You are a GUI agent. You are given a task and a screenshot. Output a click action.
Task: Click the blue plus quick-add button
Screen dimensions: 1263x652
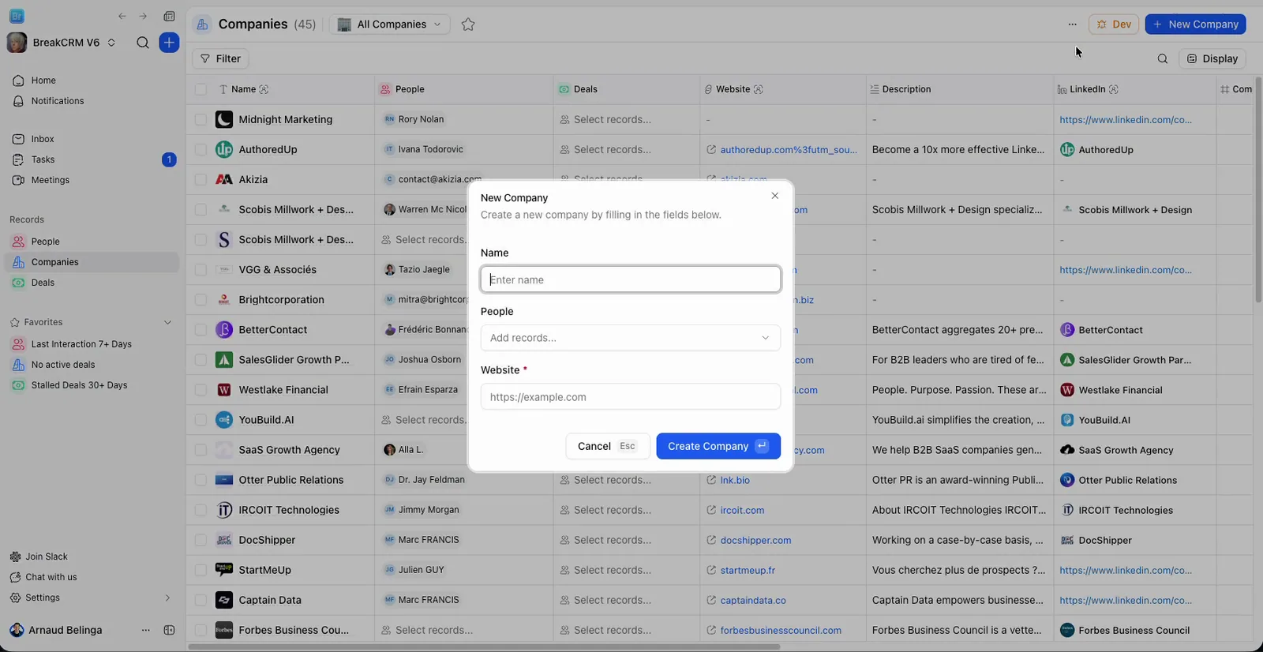pyautogui.click(x=169, y=43)
